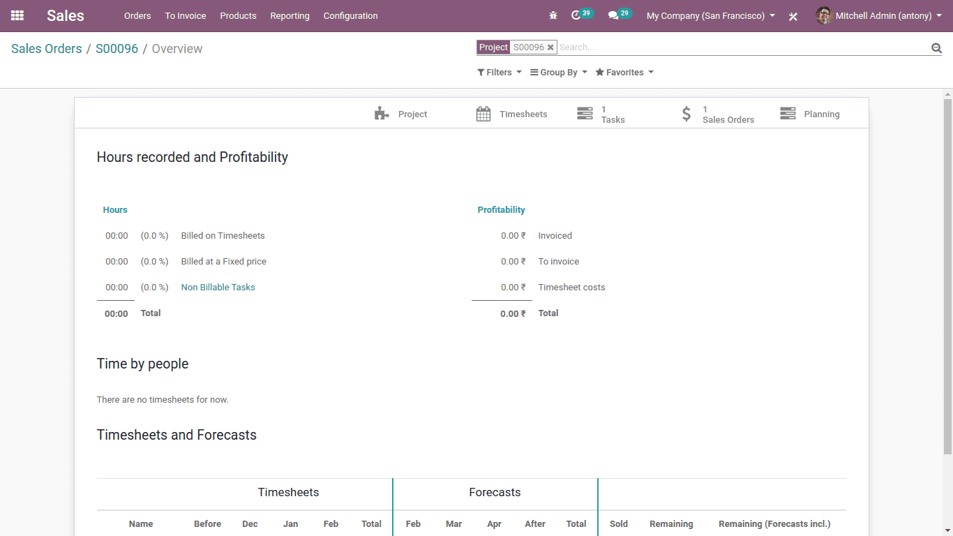Expand the Group By dropdown

pos(559,73)
